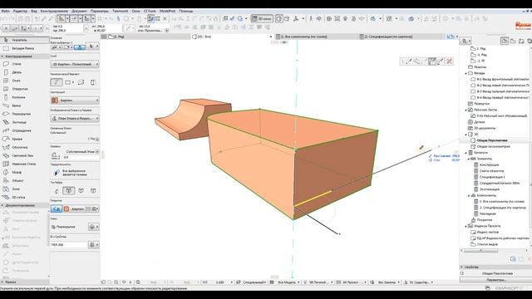Open Конструкция schedule in Navigator
Screen dimensions: 532x299
coord(490,164)
